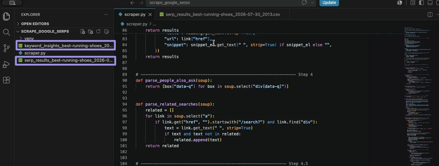Viewport: 439px width, 166px height.
Task: Click line number 97 in the gutter
Action: tap(124, 122)
